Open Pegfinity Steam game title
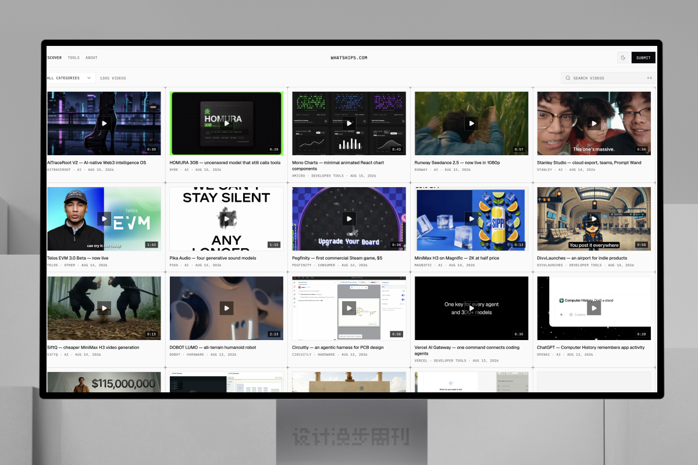This screenshot has width=698, height=465. coord(337,258)
